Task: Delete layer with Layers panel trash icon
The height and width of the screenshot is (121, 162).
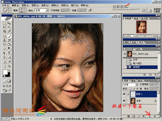Action: [154, 116]
